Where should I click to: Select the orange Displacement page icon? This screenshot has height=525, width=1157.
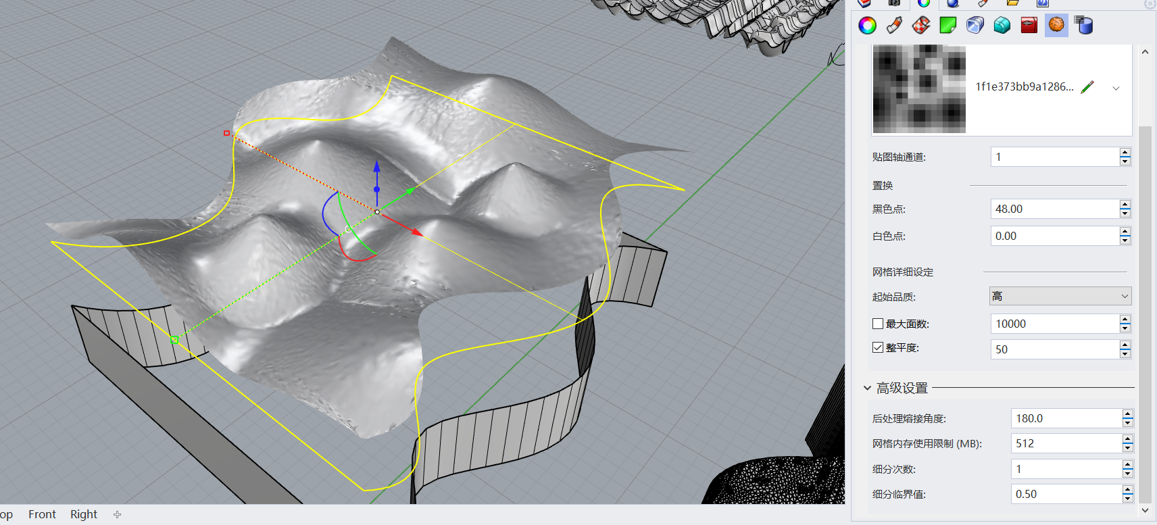pos(1056,26)
